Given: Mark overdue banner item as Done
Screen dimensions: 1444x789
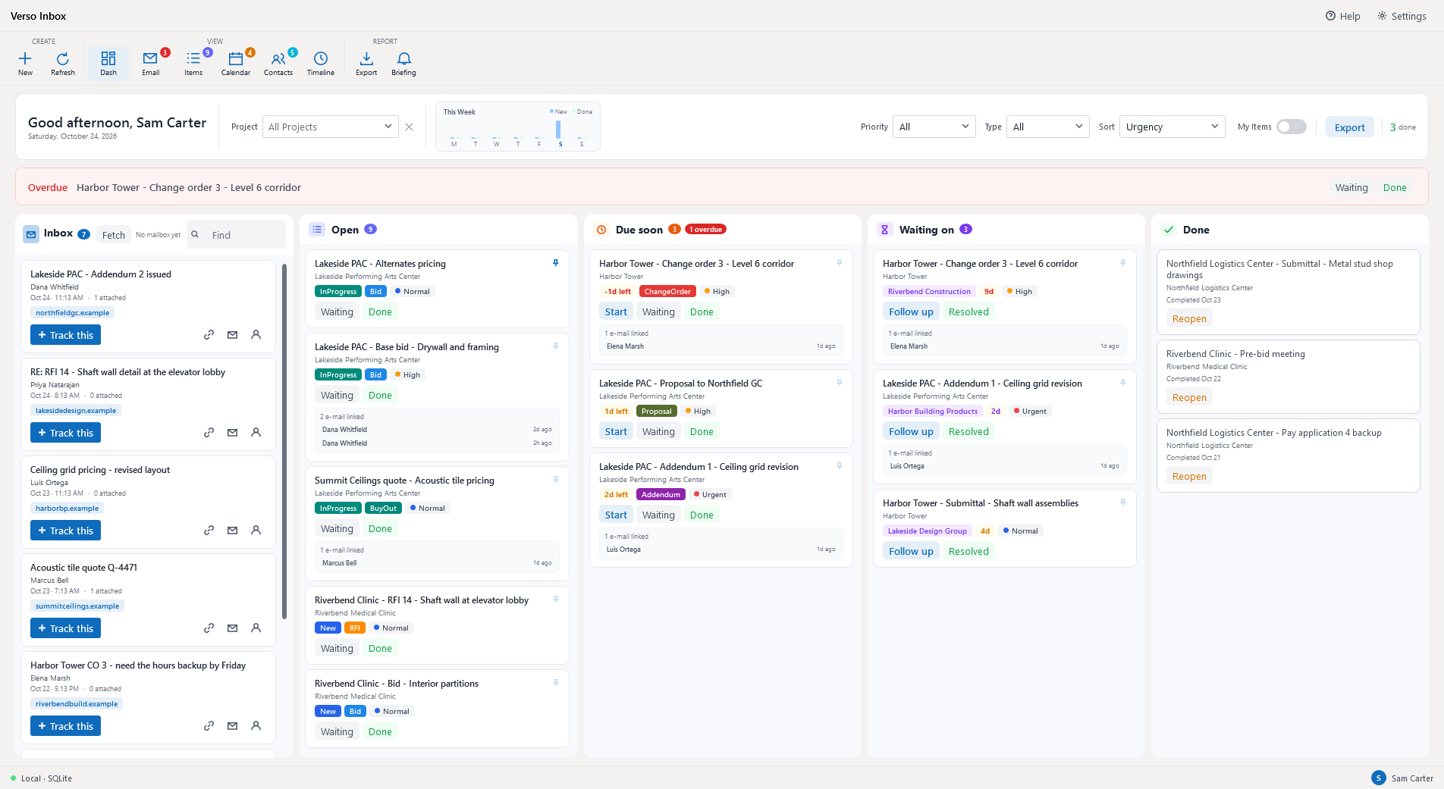Looking at the screenshot, I should point(1395,187).
